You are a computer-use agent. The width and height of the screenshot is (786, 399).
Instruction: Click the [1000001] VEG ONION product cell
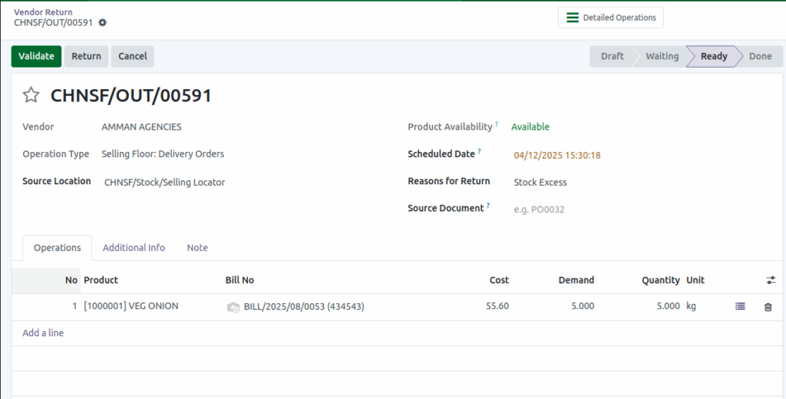(130, 306)
